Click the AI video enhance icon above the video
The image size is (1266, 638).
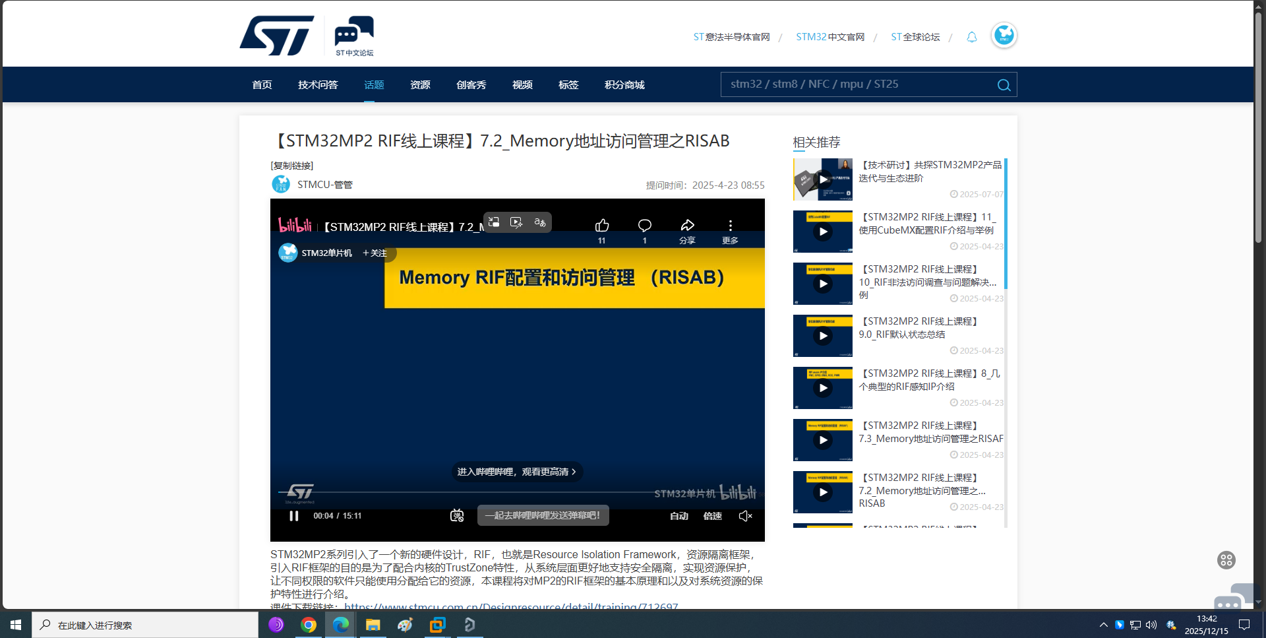[517, 222]
